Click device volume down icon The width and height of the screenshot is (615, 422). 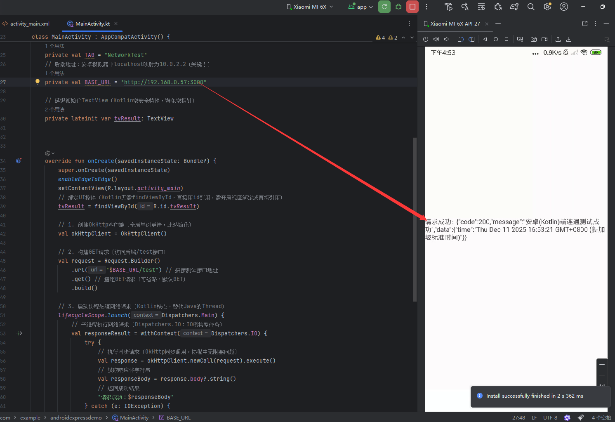(446, 39)
